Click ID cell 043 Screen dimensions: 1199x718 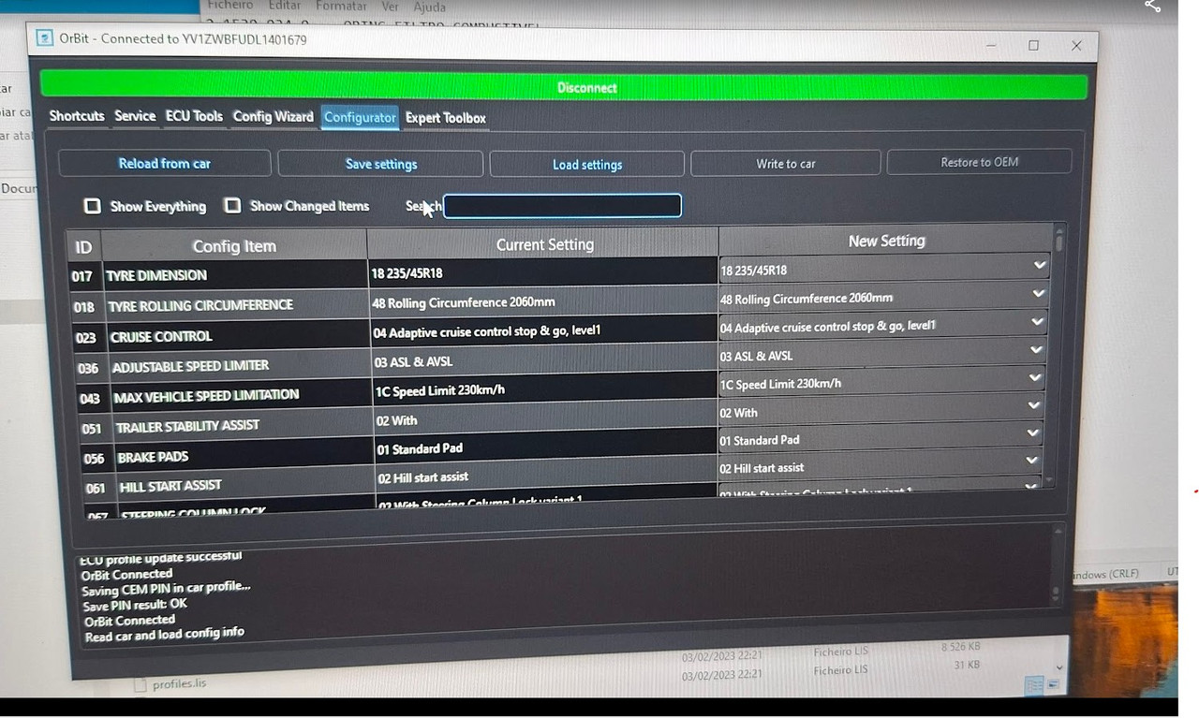89,398
